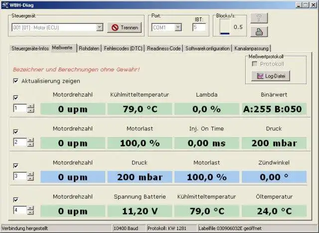The width and height of the screenshot is (319, 233).
Task: Click the WBH-Diag title bar app icon
Action: coord(5,5)
